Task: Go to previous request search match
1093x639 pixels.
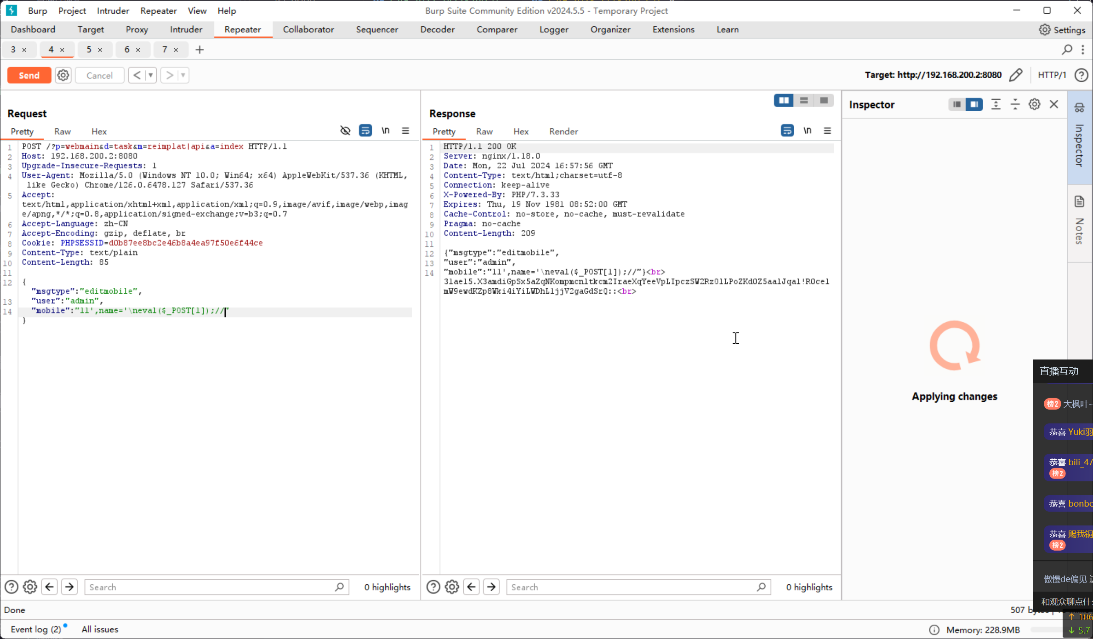Action: 50,587
